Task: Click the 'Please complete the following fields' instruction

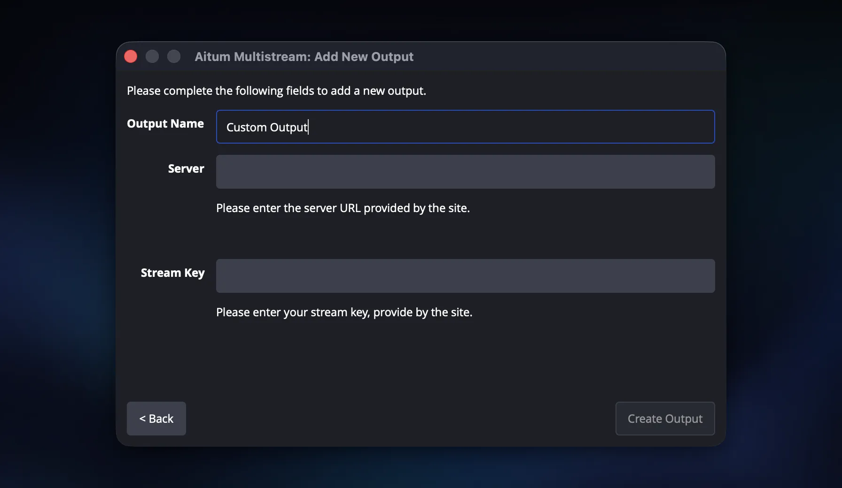Action: click(x=276, y=91)
